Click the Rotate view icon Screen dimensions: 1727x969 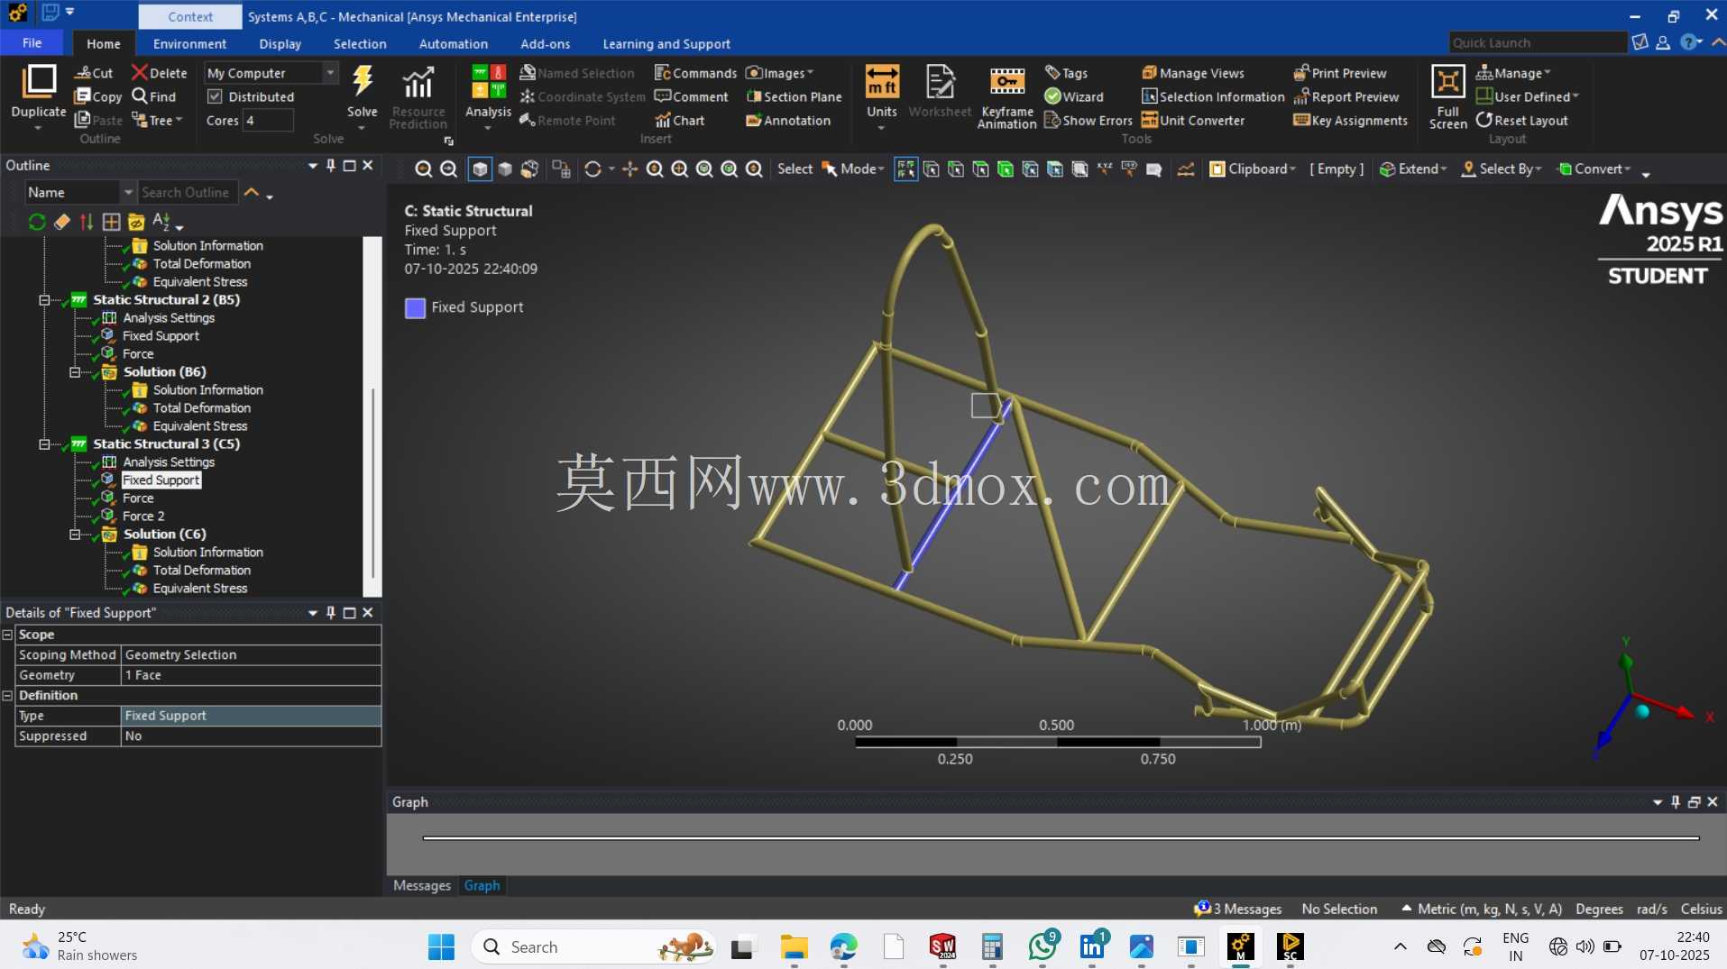[593, 169]
